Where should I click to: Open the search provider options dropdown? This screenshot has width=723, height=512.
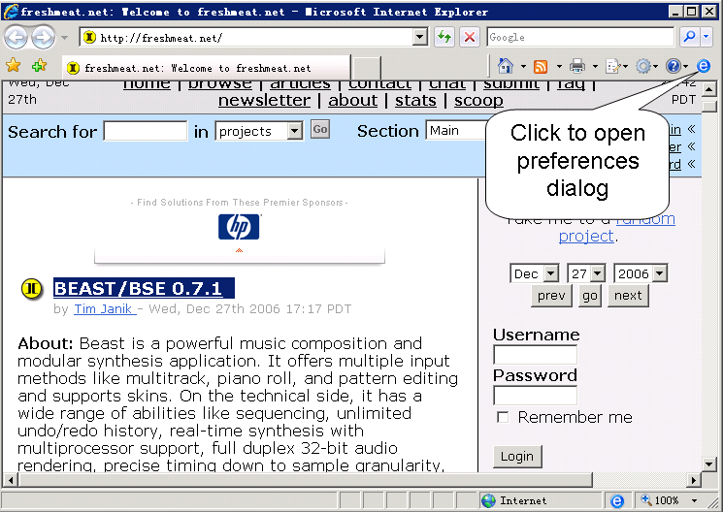[707, 37]
